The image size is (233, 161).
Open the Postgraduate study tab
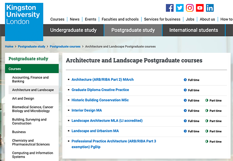coord(133,30)
